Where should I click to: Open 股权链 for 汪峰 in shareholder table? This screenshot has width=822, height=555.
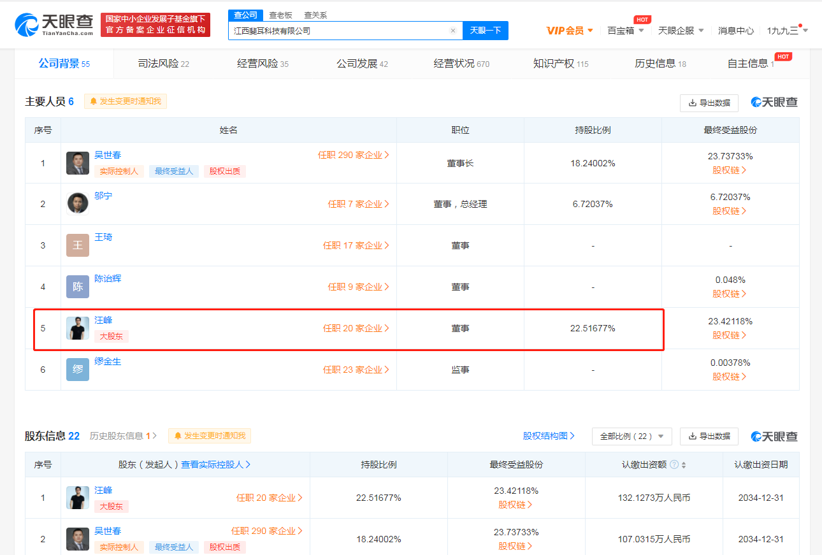click(x=516, y=505)
